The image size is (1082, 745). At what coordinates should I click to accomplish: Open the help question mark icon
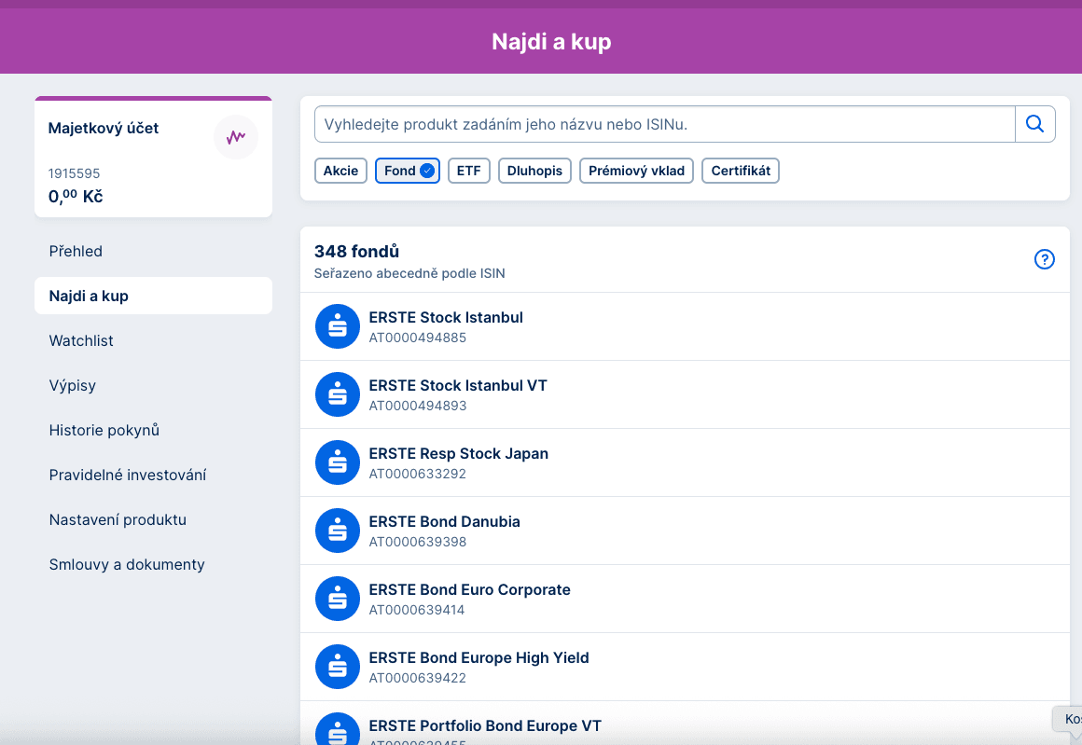click(x=1044, y=259)
